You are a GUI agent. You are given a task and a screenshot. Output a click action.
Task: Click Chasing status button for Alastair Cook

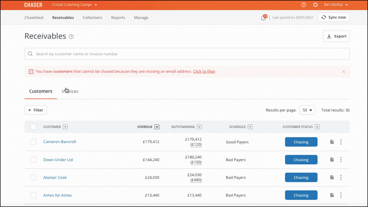coord(301,177)
